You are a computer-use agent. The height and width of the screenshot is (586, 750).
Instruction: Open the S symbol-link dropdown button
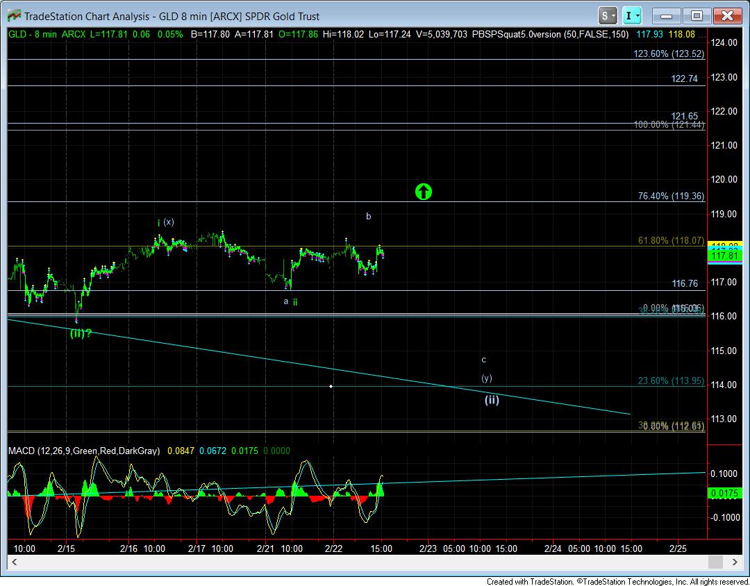tap(608, 16)
